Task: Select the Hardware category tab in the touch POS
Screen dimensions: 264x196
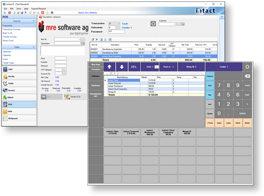Action: coord(96,85)
